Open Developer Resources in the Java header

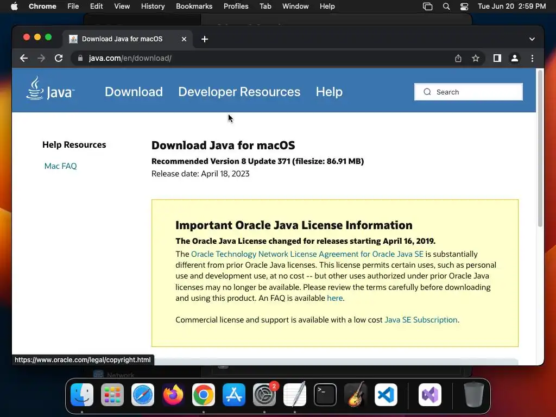[x=239, y=92]
